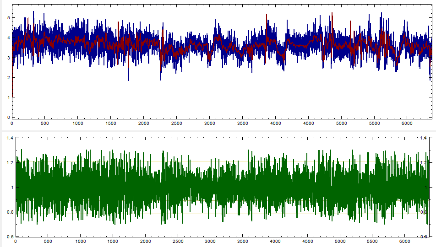This screenshot has width=436, height=247.
Task: Click the tall red spike near x=3850
Action: 266,38
